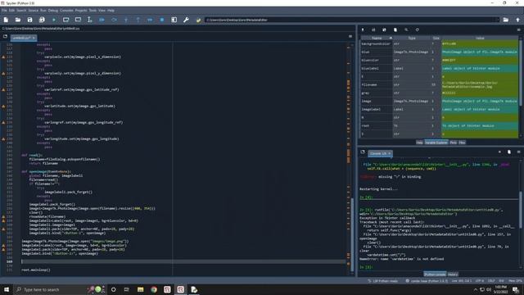Open the Projects menu
Image resolution: width=524 pixels, height=295 pixels.
(x=81, y=11)
